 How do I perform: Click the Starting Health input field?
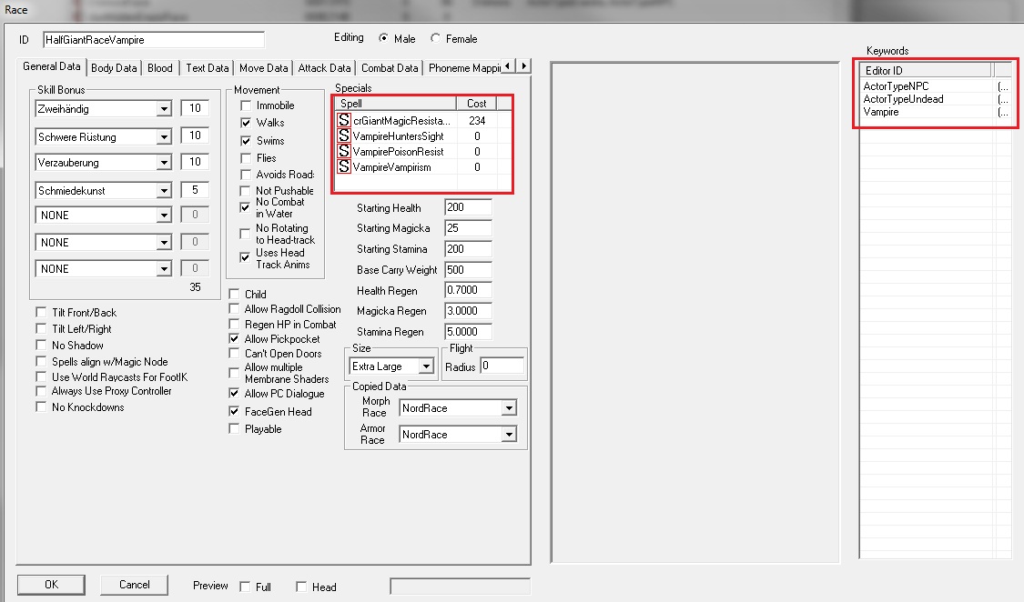(467, 207)
